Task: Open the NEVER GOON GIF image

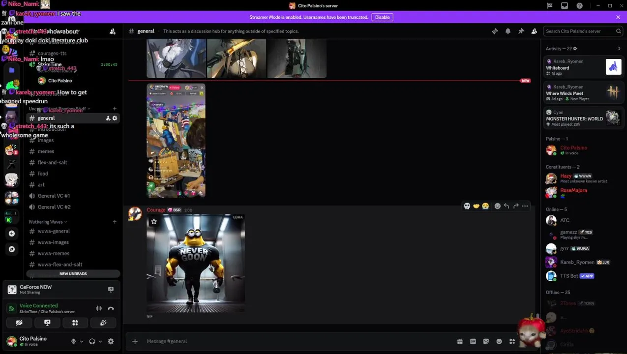Action: (x=196, y=263)
